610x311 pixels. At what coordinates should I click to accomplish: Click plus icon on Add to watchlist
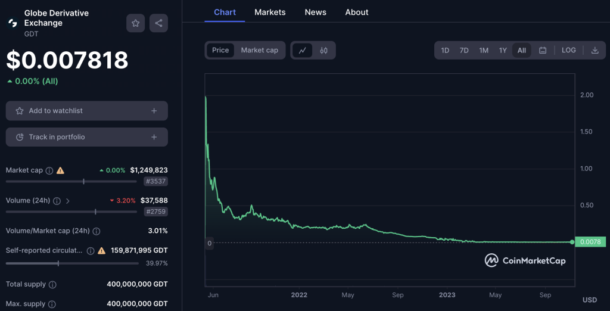154,111
